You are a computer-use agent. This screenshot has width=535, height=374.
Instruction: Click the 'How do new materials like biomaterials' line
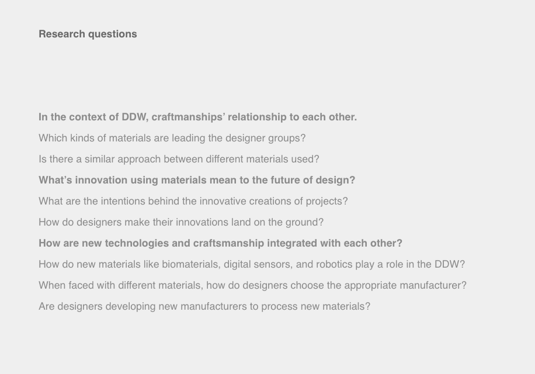[252, 265]
